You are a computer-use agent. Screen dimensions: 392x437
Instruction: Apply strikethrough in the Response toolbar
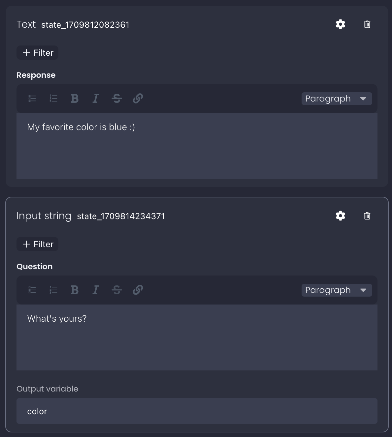coord(116,99)
